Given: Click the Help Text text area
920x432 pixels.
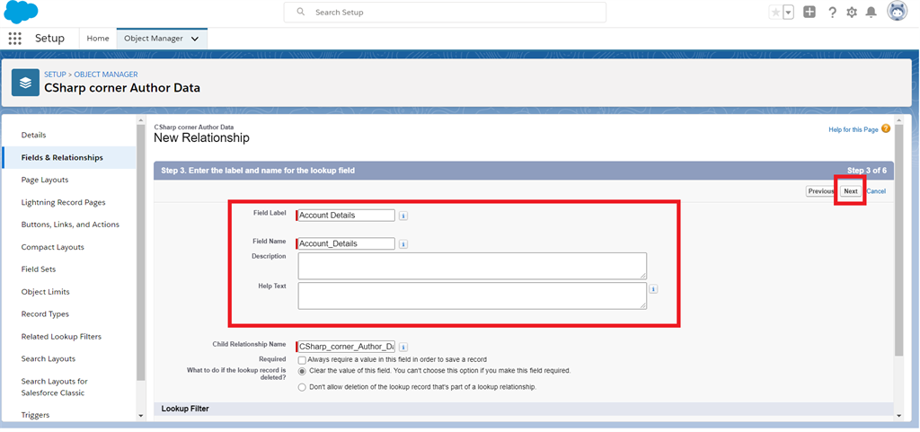Looking at the screenshot, I should [x=473, y=296].
